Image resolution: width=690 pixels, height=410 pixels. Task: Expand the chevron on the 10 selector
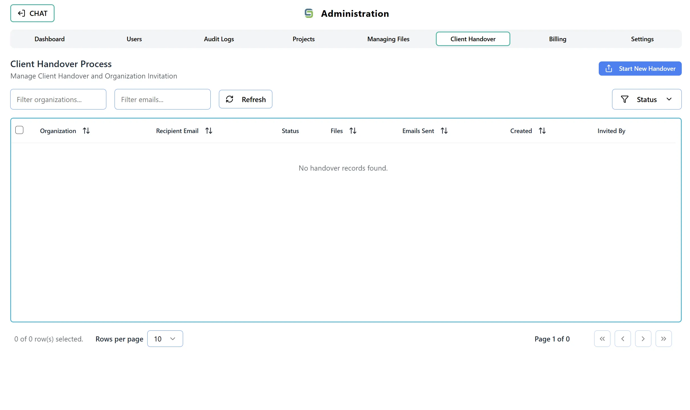click(x=172, y=339)
